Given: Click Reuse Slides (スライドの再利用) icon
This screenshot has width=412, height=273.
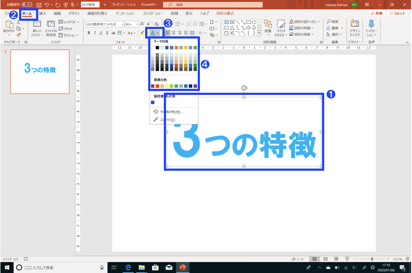Looking at the screenshot, I should (51, 24).
